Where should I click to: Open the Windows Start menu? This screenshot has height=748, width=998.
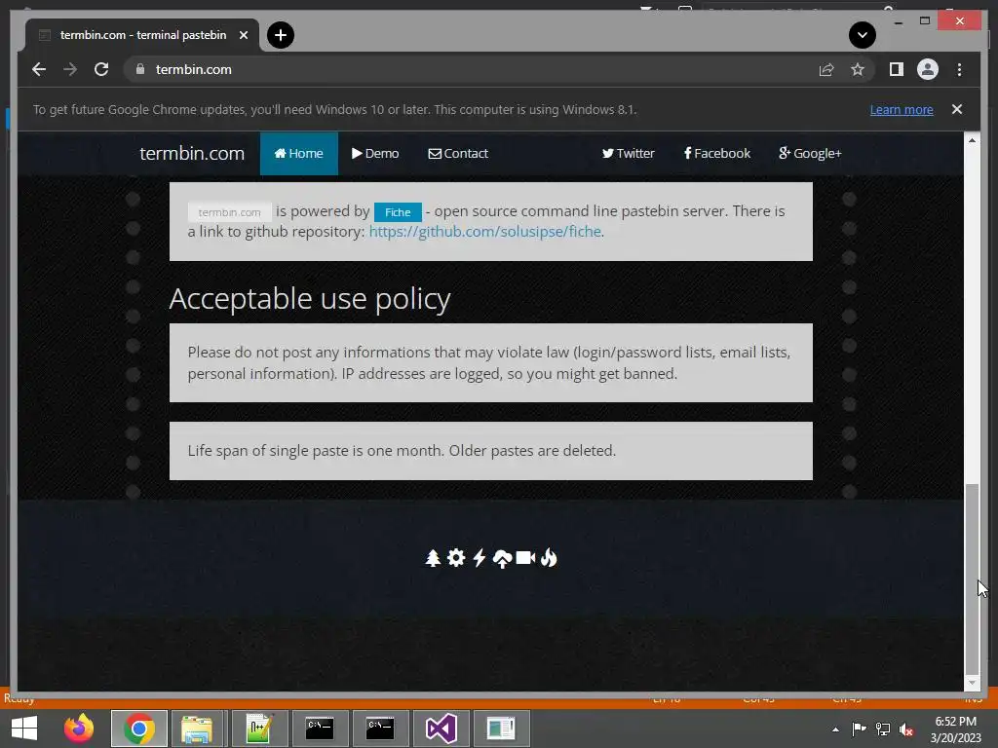(24, 729)
